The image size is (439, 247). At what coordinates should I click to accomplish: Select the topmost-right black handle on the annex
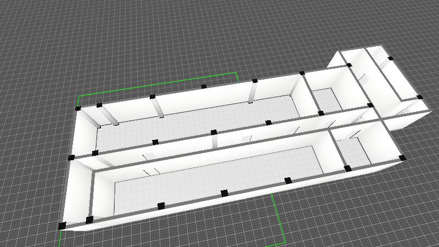point(390,58)
